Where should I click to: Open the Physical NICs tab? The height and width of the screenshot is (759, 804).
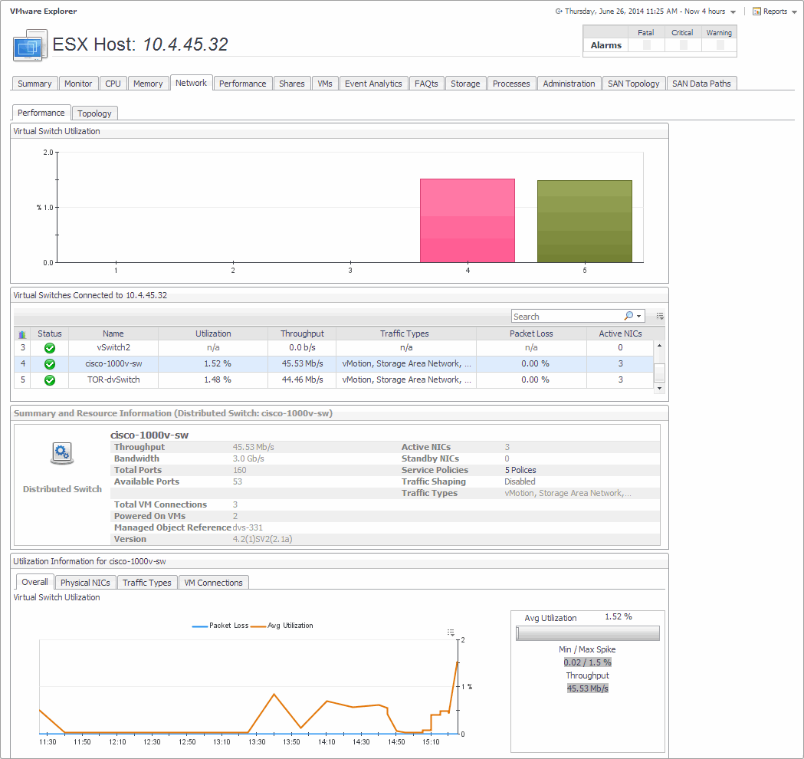(x=85, y=583)
